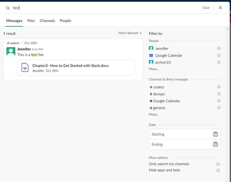Click the scrollbar up arrow
231x182 pixels.
coord(228,29)
